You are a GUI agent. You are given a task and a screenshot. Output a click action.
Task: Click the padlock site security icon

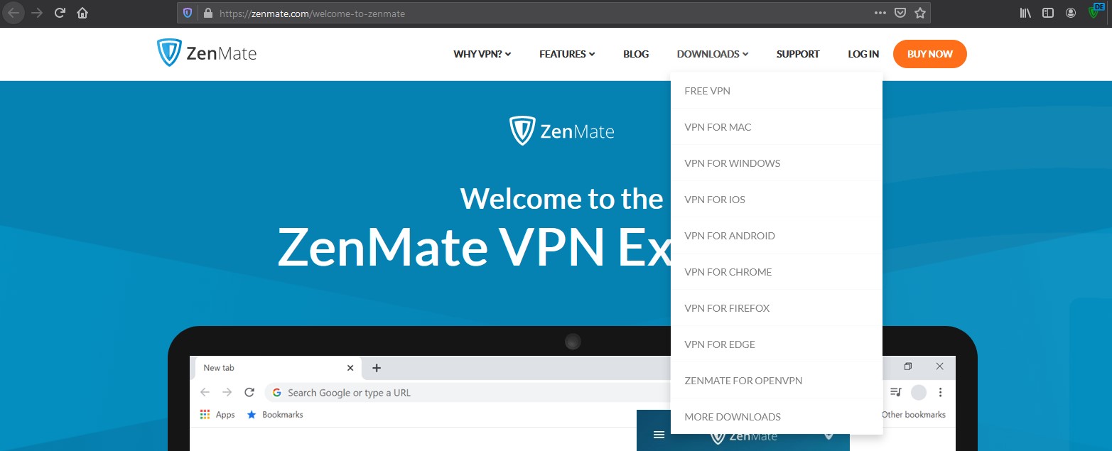(x=208, y=13)
